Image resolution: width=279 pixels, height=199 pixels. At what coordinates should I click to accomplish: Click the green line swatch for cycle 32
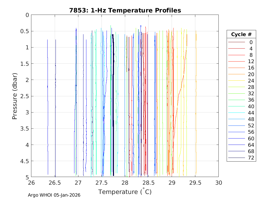[236, 94]
